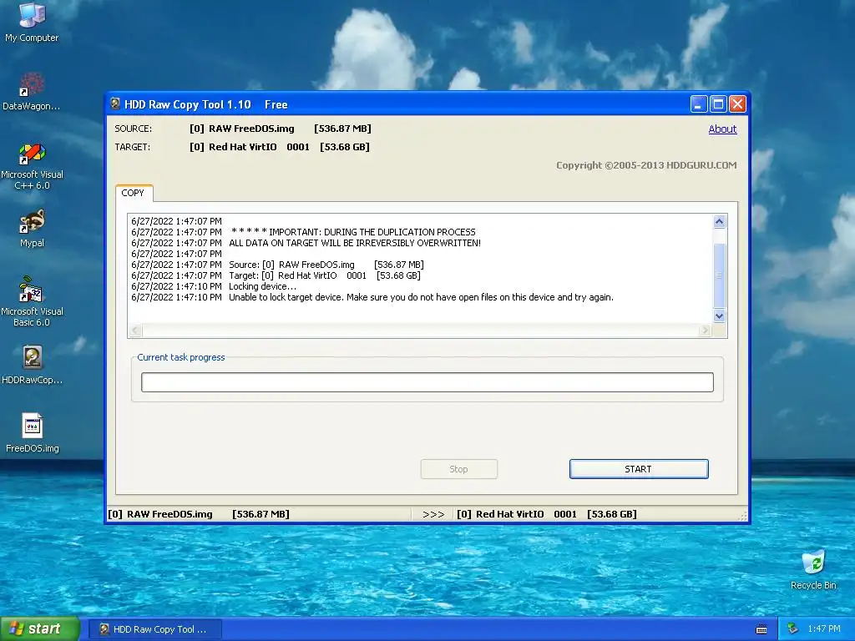Click the current task progress bar
This screenshot has width=855, height=641.
click(427, 382)
